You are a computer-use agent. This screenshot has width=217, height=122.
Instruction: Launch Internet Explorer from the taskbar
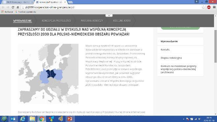[x=23, y=119]
